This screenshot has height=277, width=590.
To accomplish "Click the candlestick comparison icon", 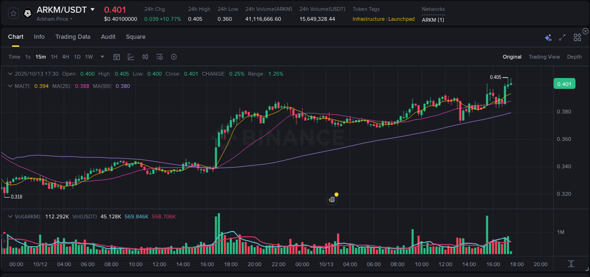I will click(x=145, y=57).
